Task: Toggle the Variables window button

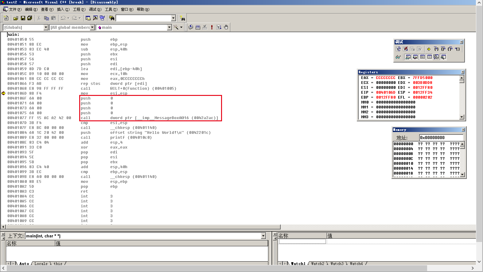Action: (415, 57)
